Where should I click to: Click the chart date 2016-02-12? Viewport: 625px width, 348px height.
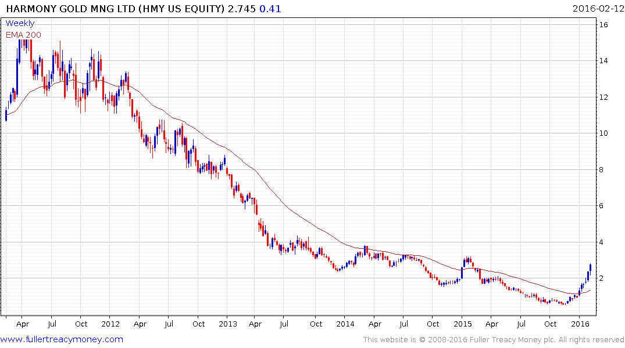tap(598, 9)
